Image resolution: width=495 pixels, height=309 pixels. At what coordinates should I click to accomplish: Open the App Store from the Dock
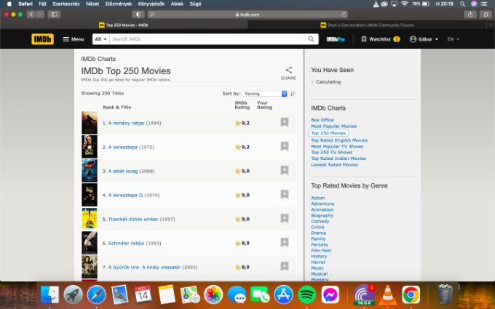[x=283, y=294]
